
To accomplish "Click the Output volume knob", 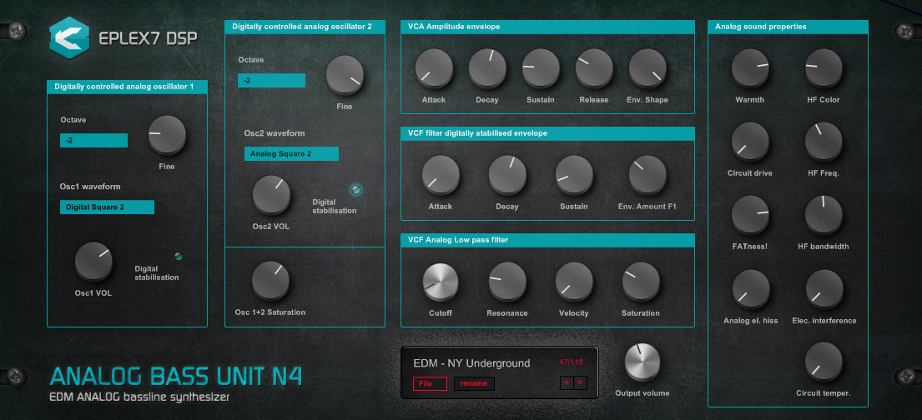I will [x=642, y=362].
